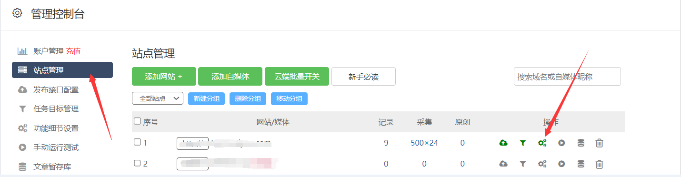Click the 添加网站 + button
681x177 pixels.
[164, 76]
